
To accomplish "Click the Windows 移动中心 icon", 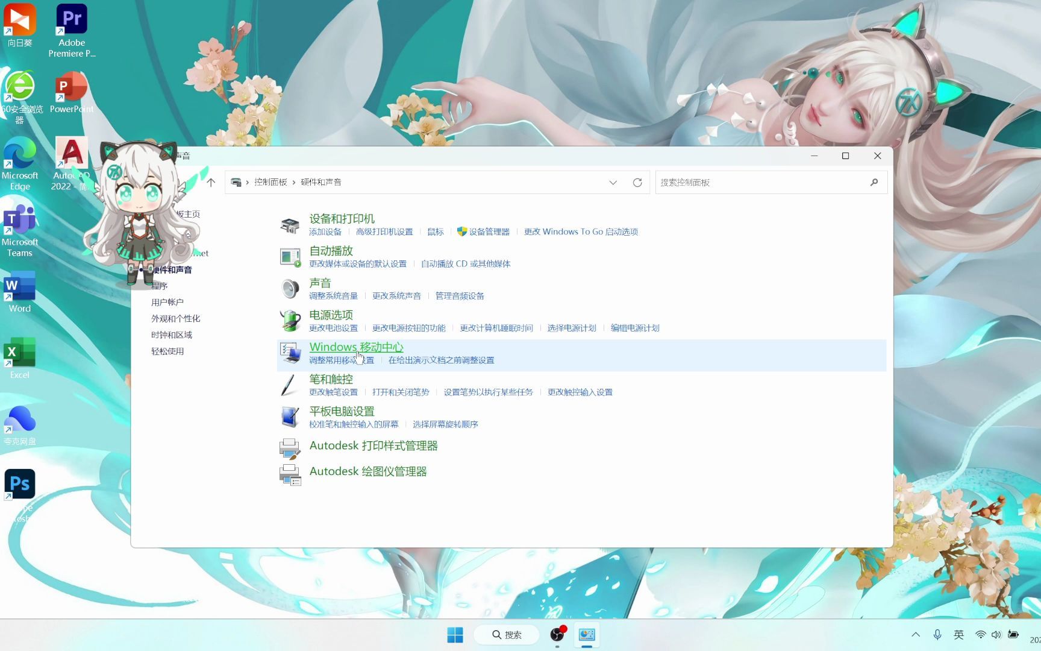I will point(290,353).
